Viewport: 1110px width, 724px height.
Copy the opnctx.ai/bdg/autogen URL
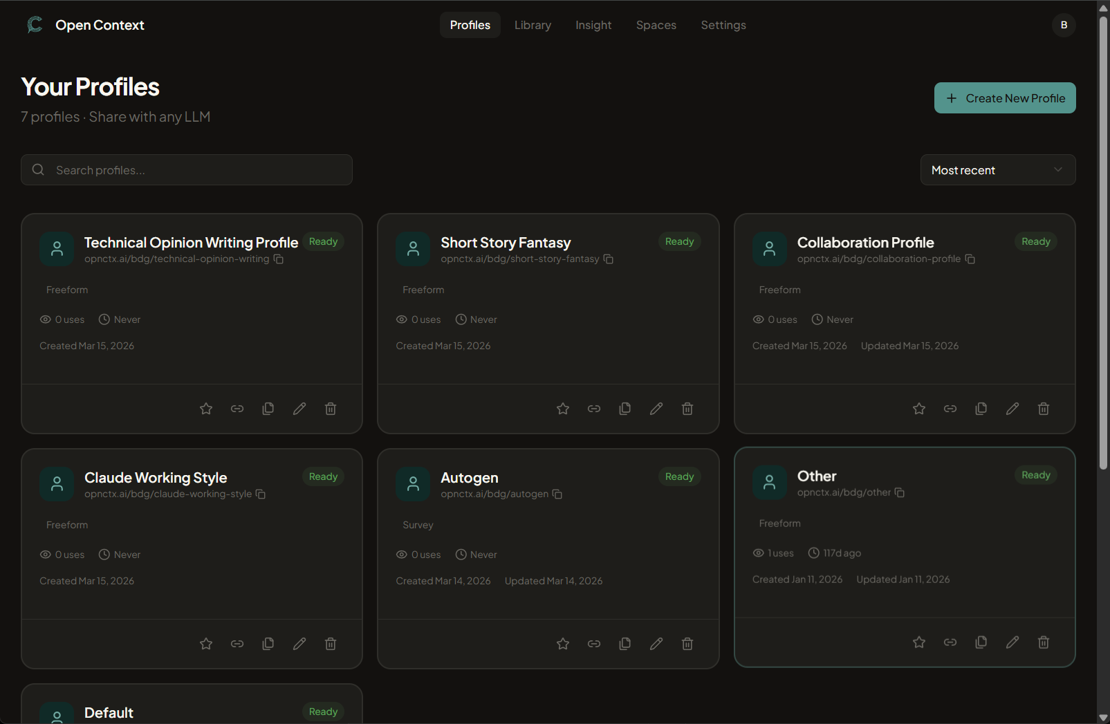coord(557,494)
